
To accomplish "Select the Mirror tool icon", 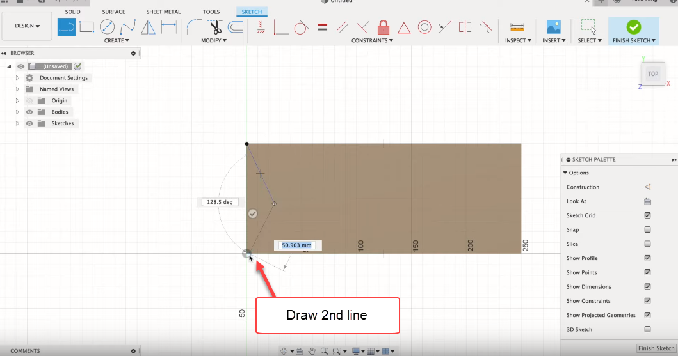I will [148, 27].
